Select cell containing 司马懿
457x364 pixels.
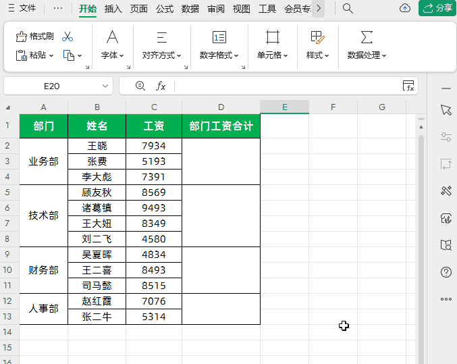click(97, 286)
